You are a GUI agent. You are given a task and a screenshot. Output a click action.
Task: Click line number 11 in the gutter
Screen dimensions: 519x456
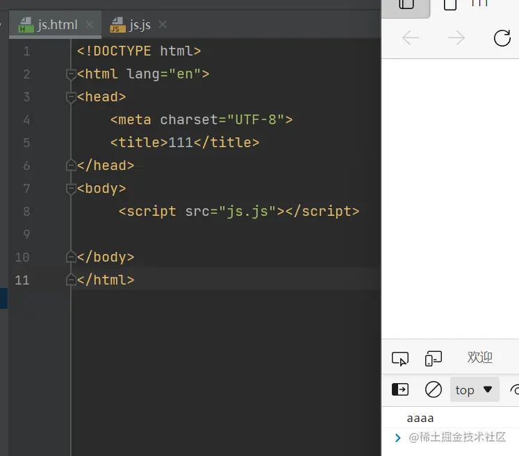tap(22, 280)
